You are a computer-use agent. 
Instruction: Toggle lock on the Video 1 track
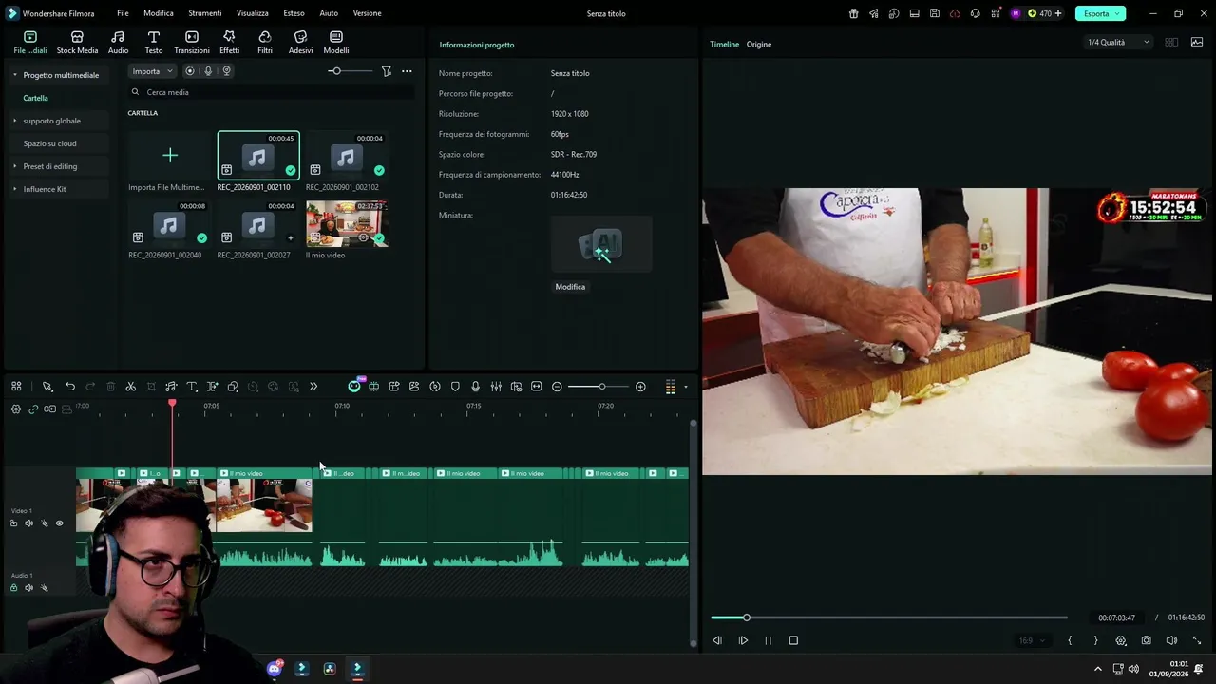pos(13,523)
